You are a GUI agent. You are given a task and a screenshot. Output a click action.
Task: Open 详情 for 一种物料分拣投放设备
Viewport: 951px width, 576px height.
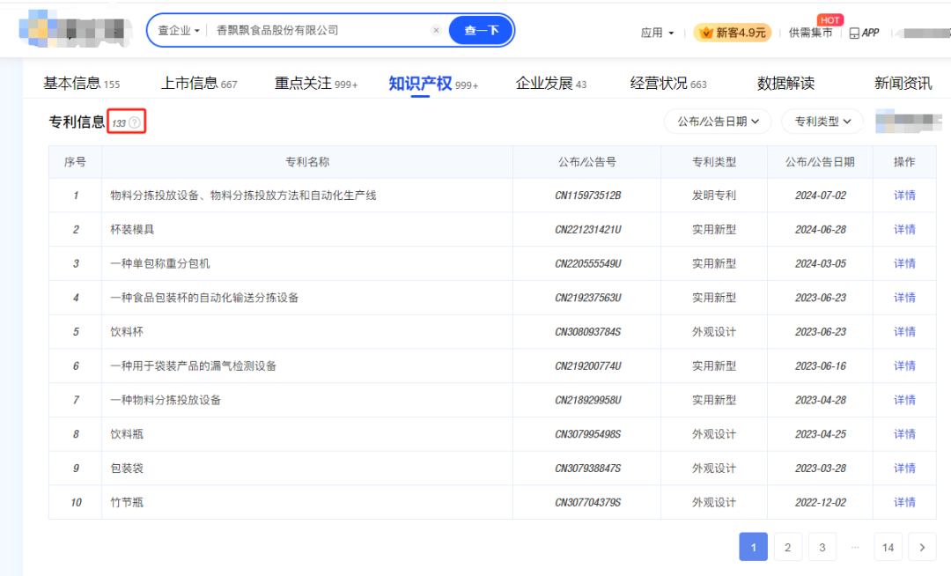tap(904, 400)
